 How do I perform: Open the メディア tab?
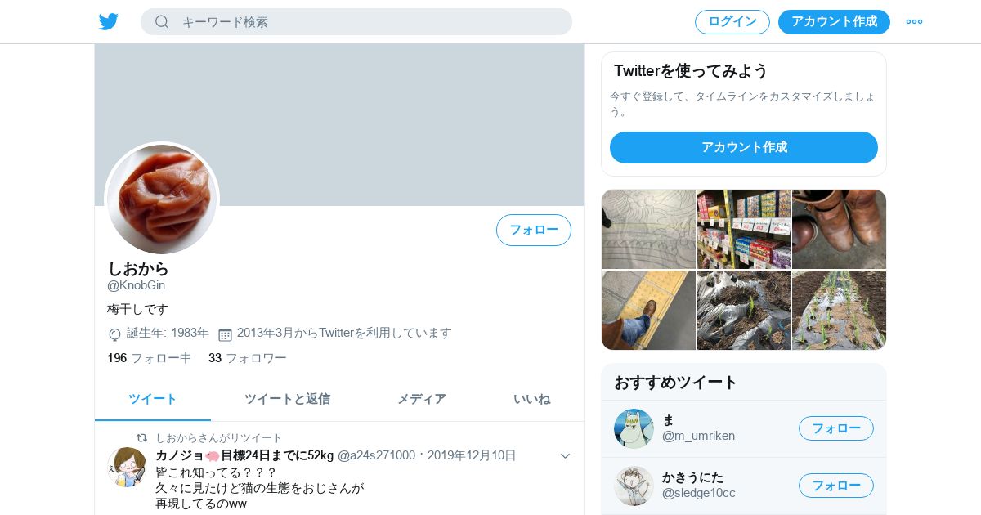tap(421, 399)
